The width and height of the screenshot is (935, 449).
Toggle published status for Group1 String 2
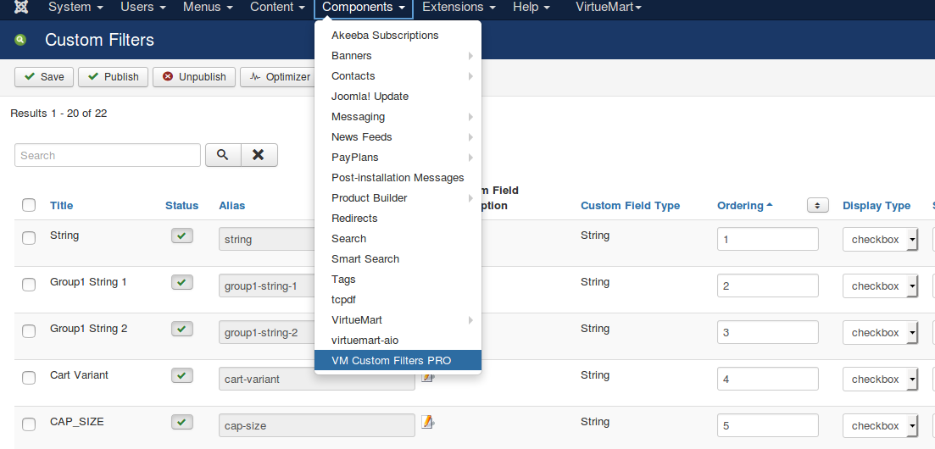click(x=182, y=329)
